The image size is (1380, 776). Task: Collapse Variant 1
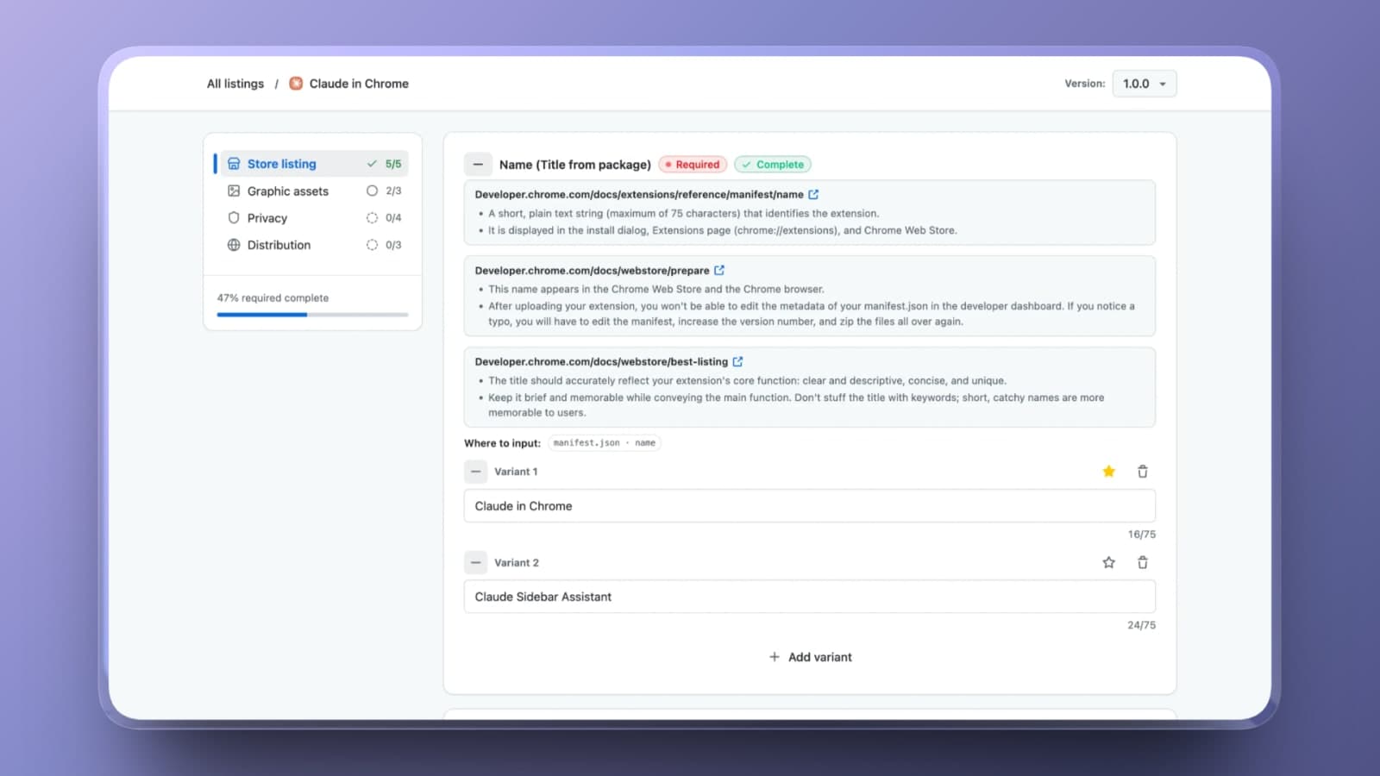coord(475,472)
